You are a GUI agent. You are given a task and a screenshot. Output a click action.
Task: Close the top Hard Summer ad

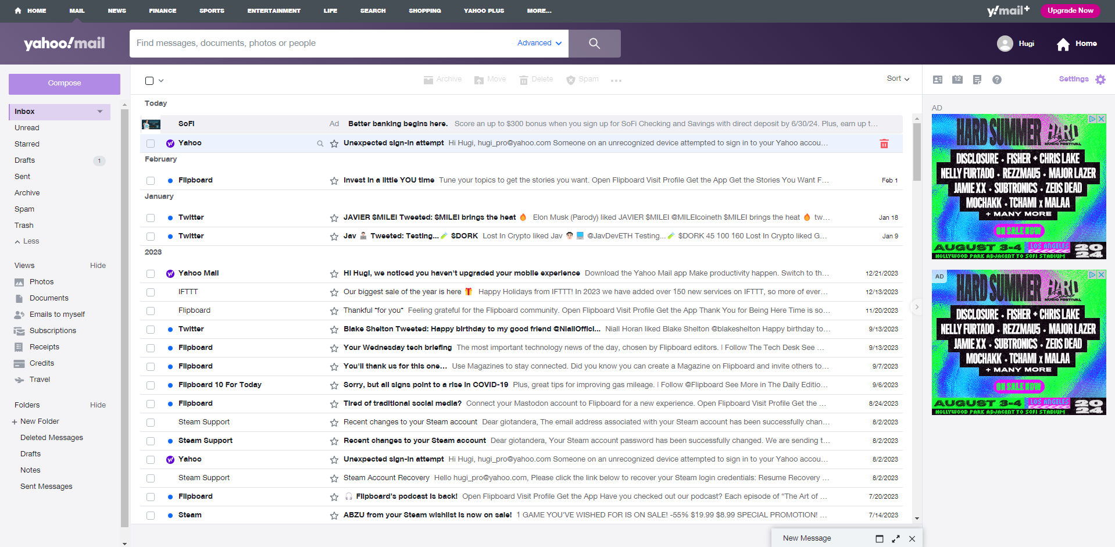click(1101, 119)
